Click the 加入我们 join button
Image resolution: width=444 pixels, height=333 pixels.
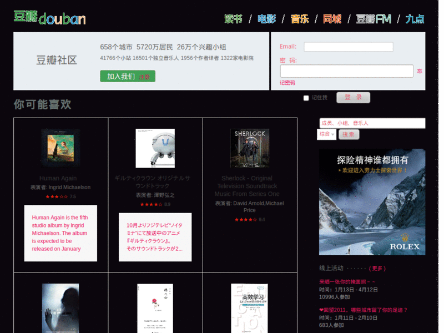click(x=128, y=76)
